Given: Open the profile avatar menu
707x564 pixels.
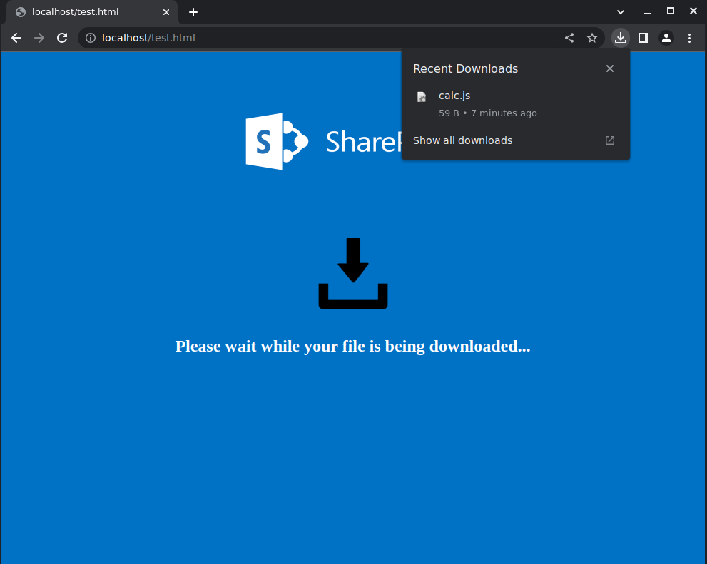Looking at the screenshot, I should (666, 38).
